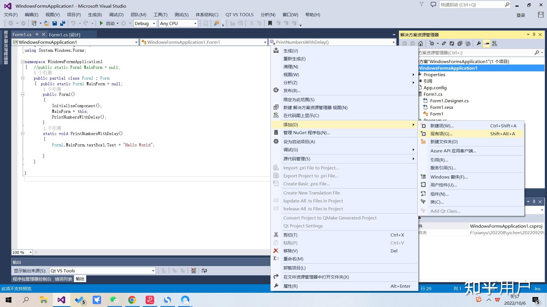Screen dimensions: 547x307
Task: Click 登录 sign-in link
Action: tap(521, 15)
